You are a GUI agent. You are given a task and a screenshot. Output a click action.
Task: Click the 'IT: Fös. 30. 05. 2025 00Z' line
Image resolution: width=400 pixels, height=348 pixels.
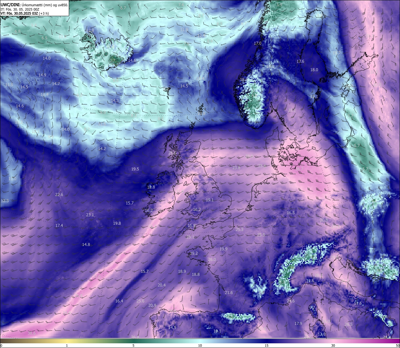click(20, 9)
